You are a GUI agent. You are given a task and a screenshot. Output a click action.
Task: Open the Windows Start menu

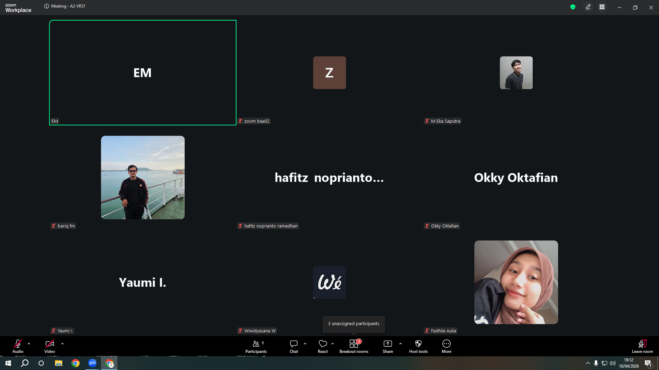8,363
